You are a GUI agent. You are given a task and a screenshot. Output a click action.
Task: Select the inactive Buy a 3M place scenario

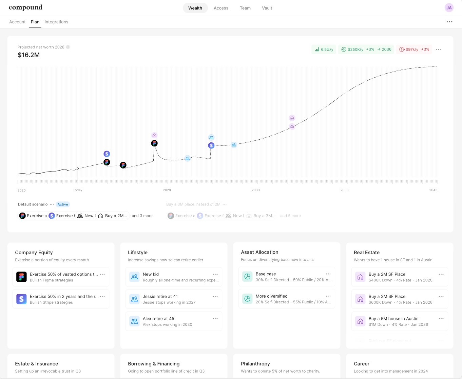[x=193, y=204]
